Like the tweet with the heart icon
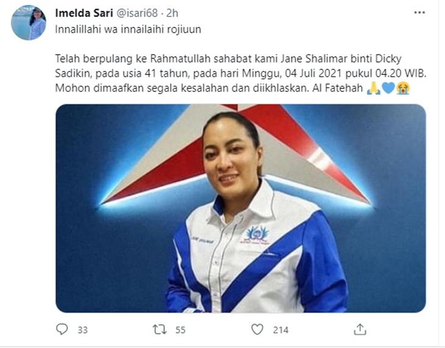This screenshot has height=348, width=445. point(257,329)
